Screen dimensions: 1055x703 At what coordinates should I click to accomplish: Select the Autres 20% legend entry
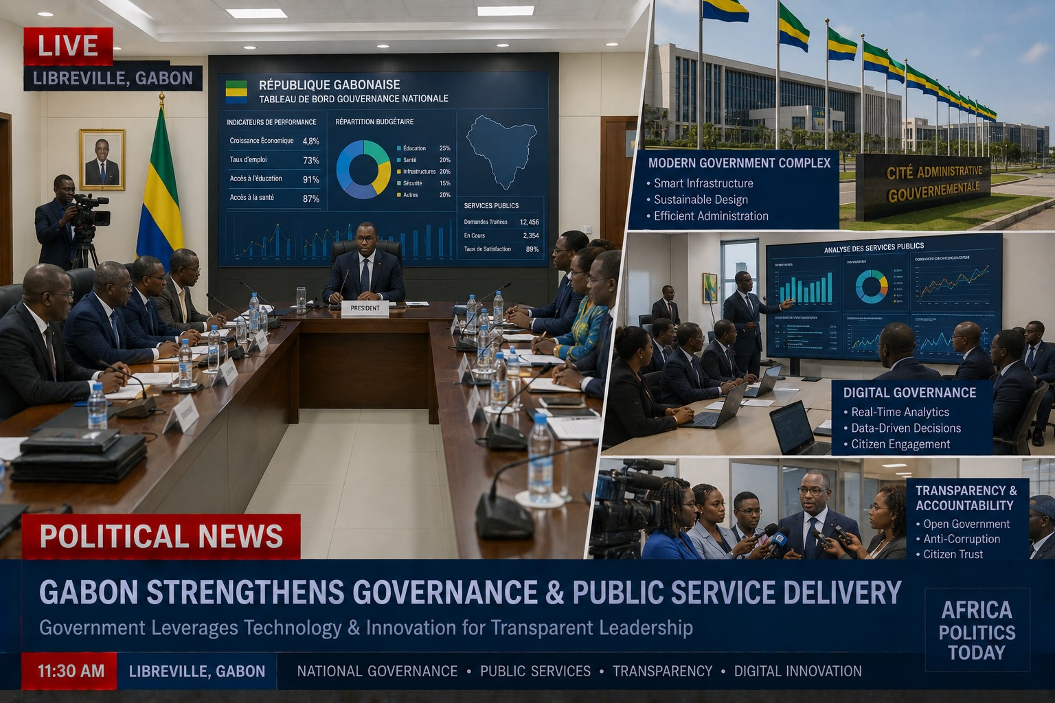click(423, 195)
